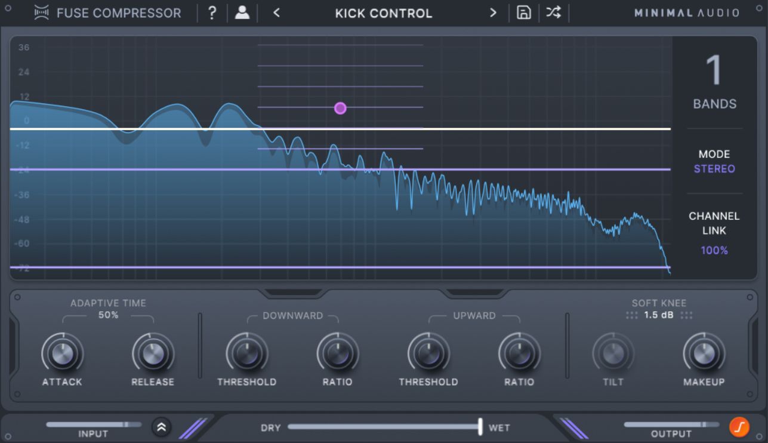The height and width of the screenshot is (443, 768).
Task: Click the ADAPTIVE TIME label
Action: (x=108, y=303)
